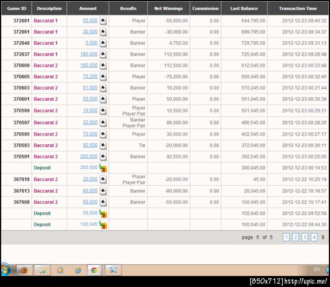Go to page 4 of results
The width and height of the screenshot is (330, 287).
point(314,237)
